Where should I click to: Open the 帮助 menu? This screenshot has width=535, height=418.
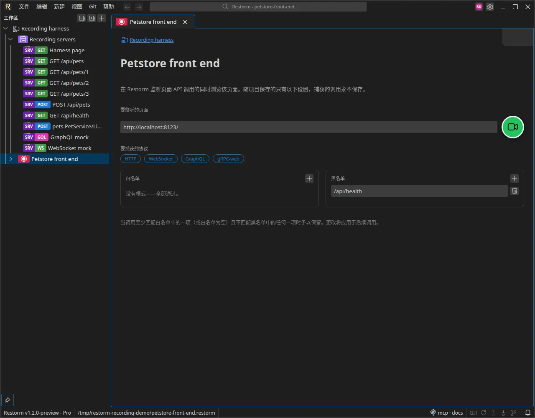[109, 7]
